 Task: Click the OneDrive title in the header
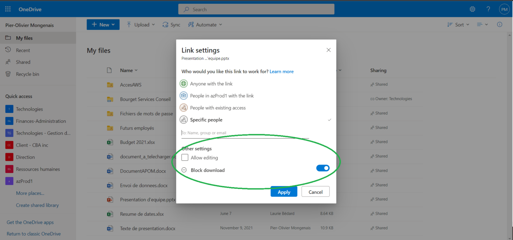[x=30, y=9]
